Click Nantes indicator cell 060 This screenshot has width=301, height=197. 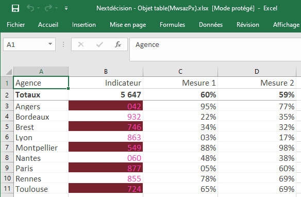click(x=106, y=158)
